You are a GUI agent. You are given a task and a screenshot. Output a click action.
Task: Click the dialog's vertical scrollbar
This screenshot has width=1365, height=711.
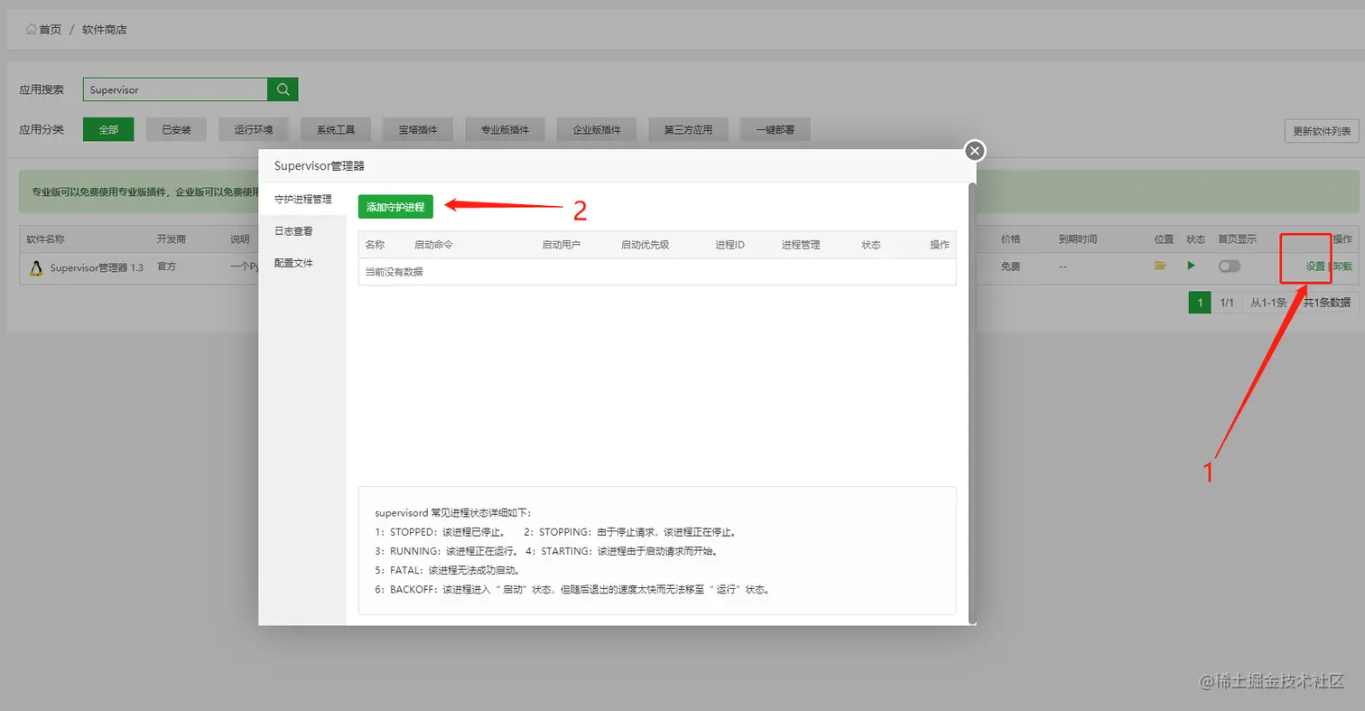(972, 402)
